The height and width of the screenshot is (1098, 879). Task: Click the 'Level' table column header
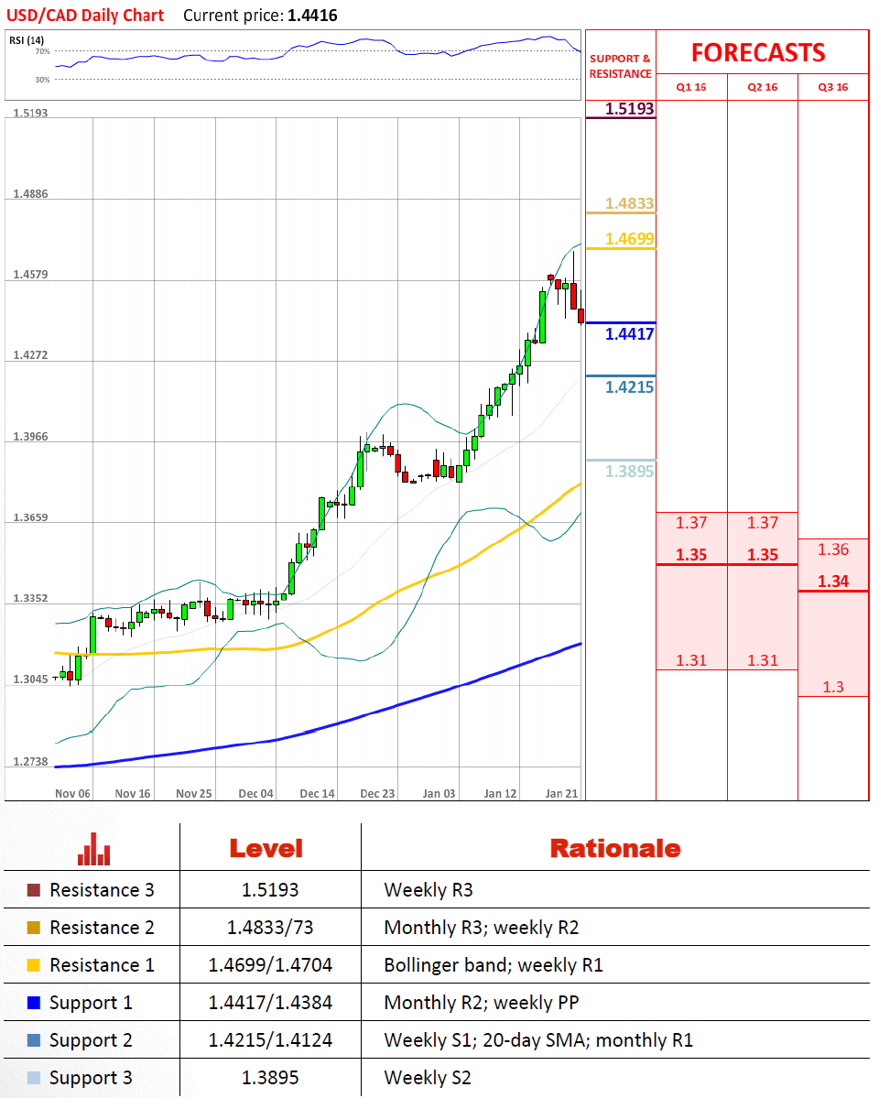pyautogui.click(x=266, y=849)
